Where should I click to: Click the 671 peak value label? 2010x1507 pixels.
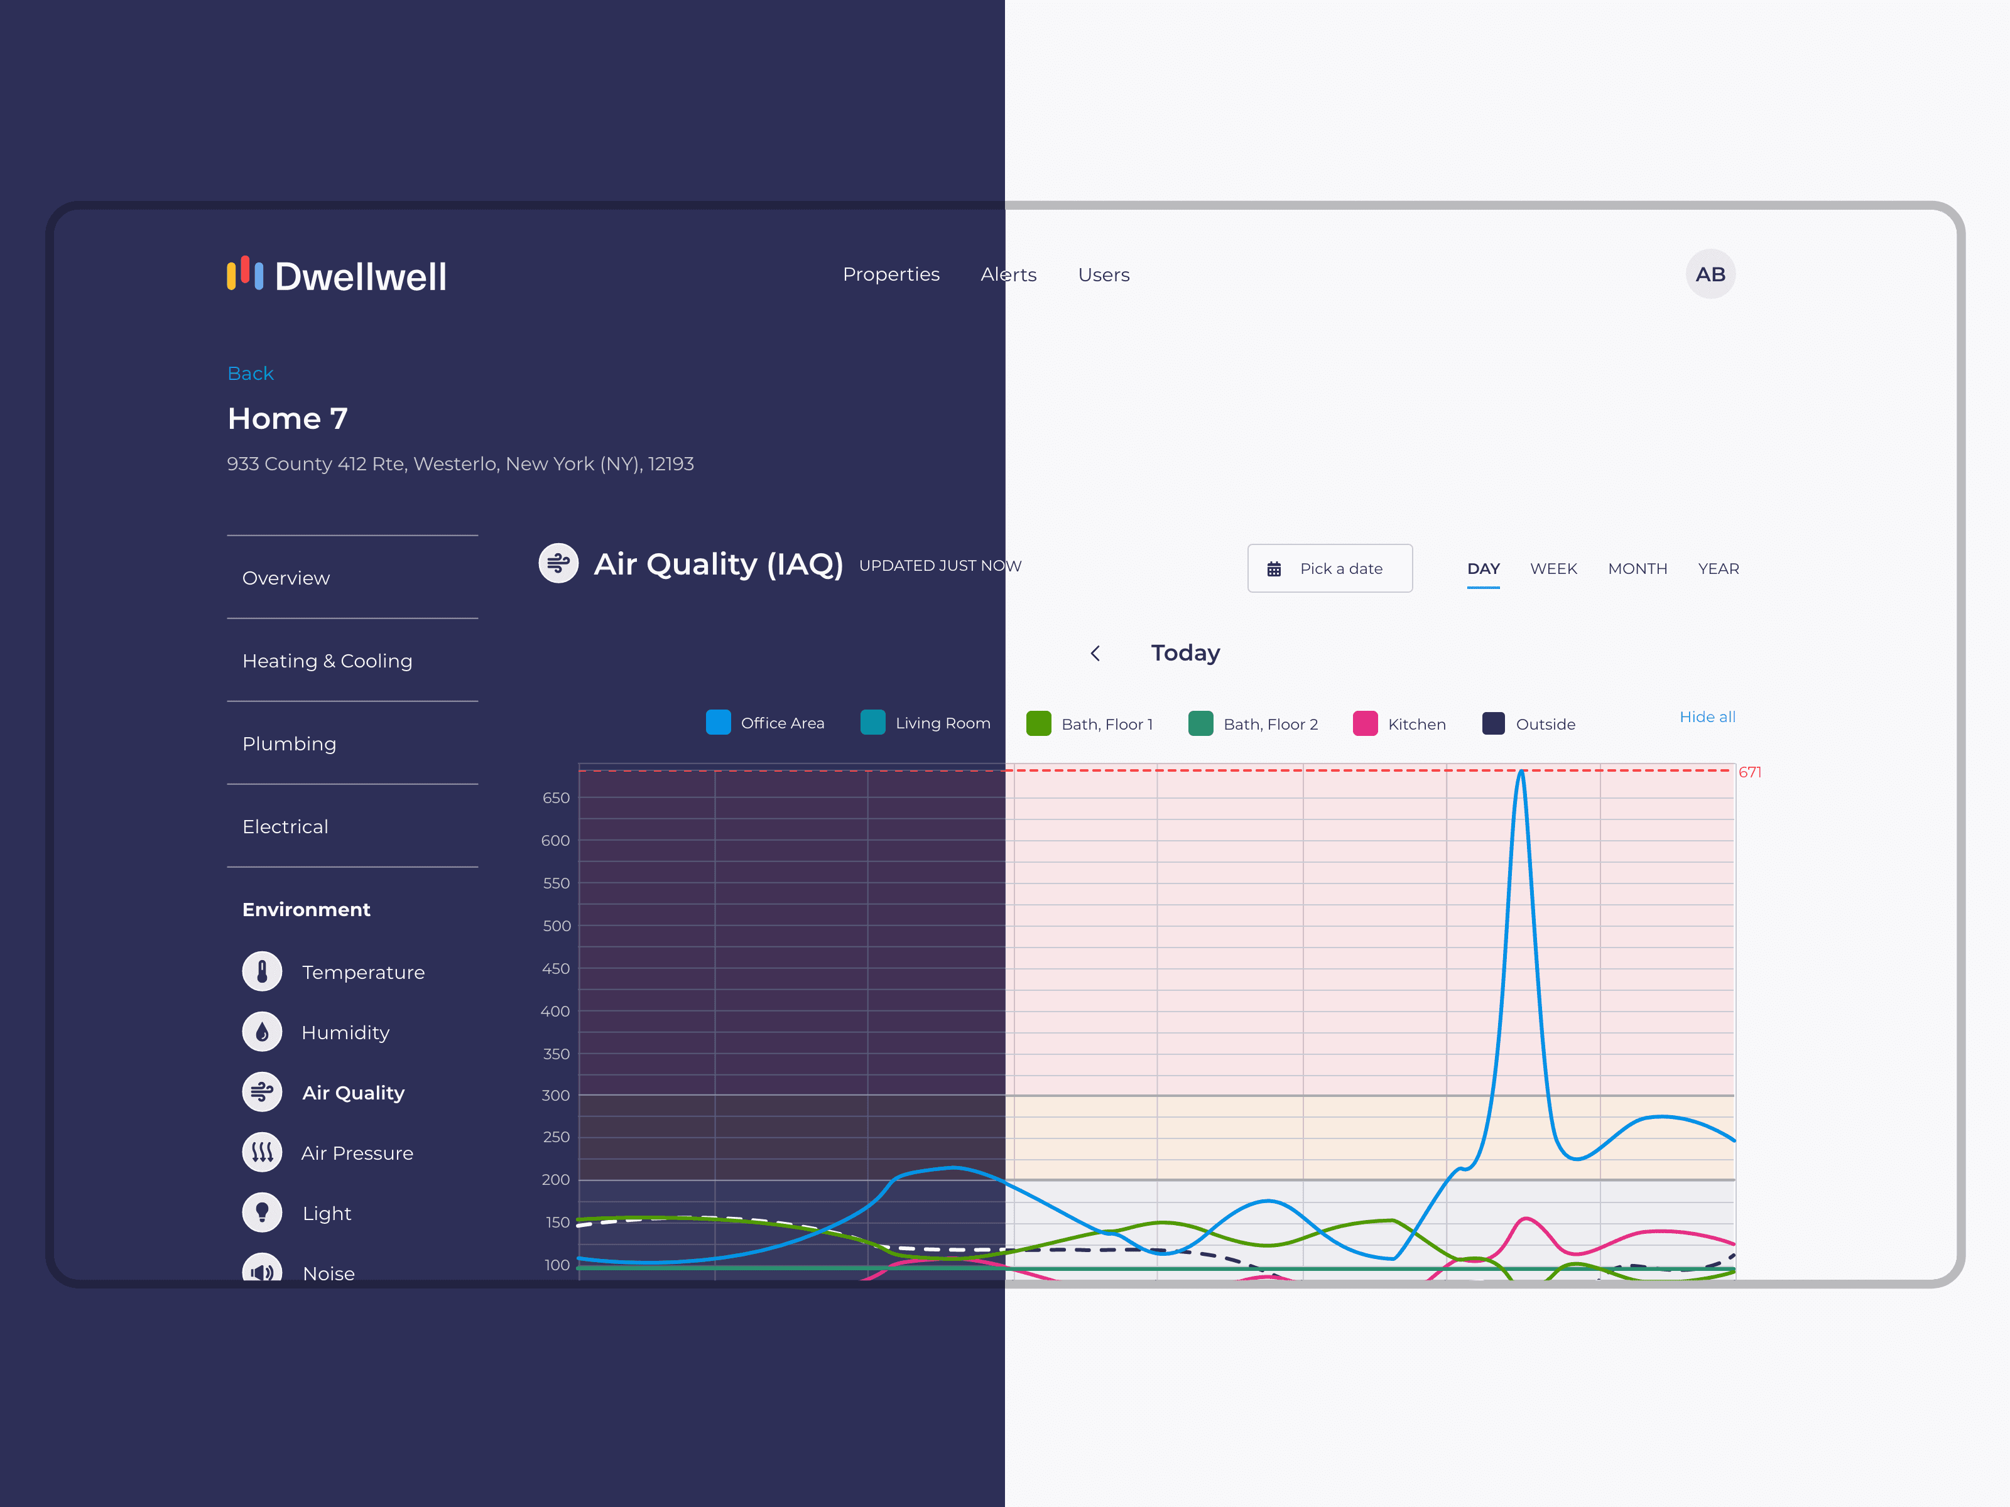pos(1749,772)
